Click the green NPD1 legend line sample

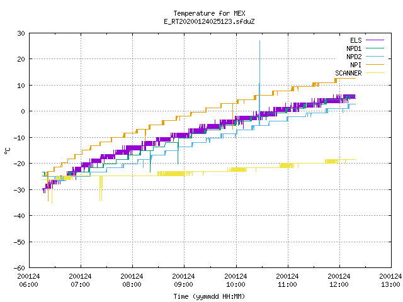coord(375,48)
